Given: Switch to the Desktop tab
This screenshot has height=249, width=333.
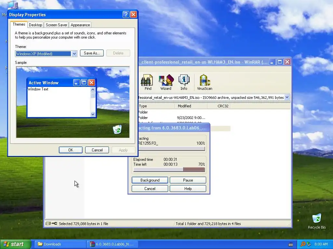Looking at the screenshot, I should 35,25.
